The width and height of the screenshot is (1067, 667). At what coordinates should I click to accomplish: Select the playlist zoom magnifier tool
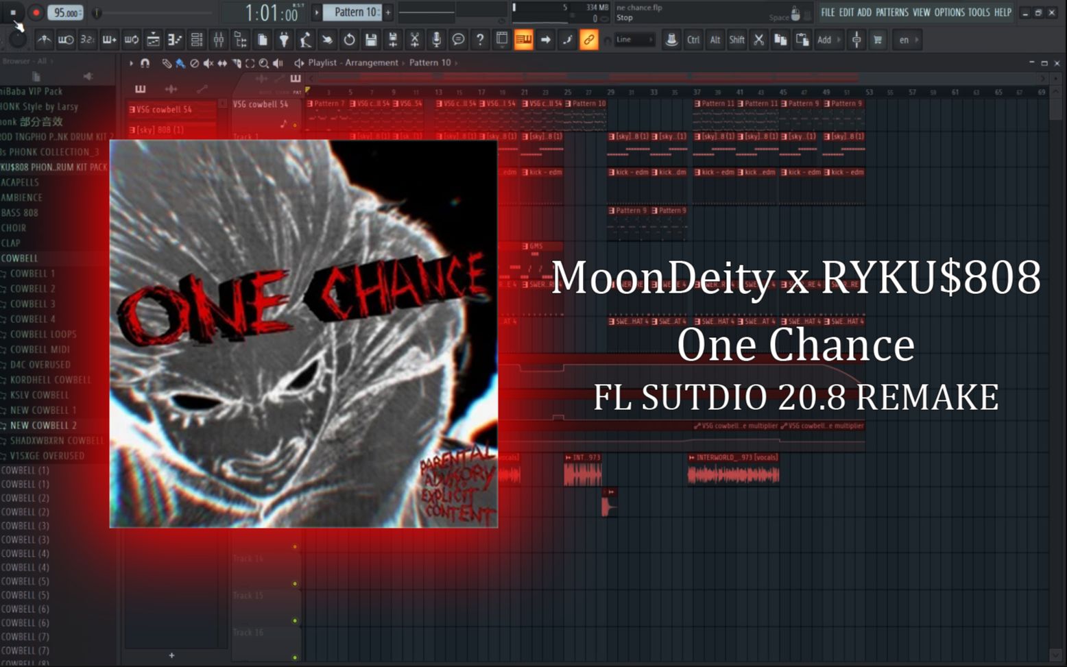(263, 62)
